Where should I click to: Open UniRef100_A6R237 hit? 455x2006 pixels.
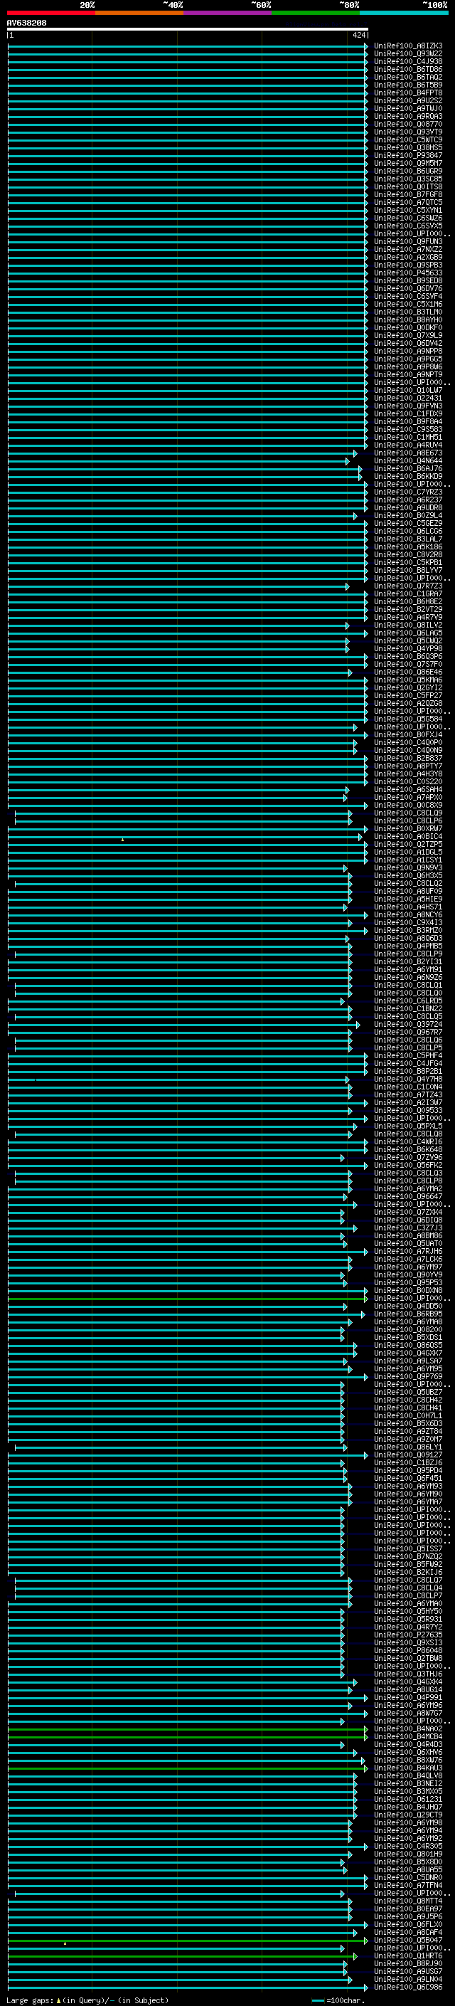(x=407, y=500)
